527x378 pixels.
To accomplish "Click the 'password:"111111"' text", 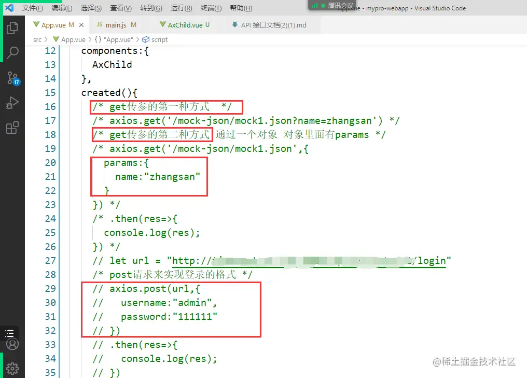I will pos(169,317).
